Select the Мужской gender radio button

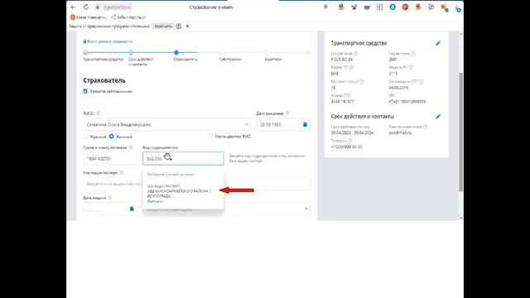pyautogui.click(x=85, y=137)
